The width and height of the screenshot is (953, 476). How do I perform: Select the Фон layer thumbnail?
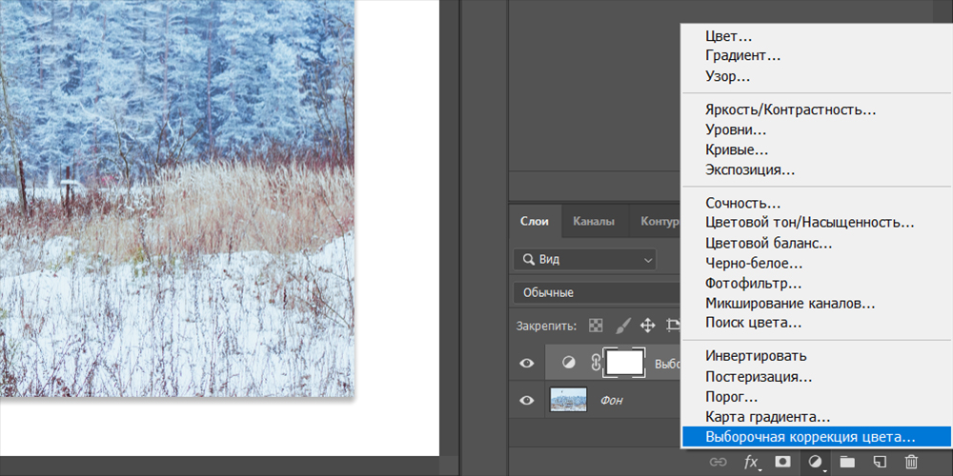click(x=568, y=400)
